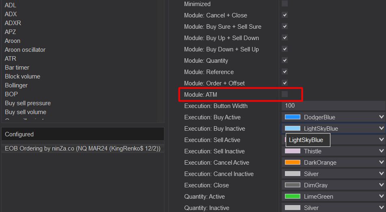Viewport: 386px width, 212px height.
Task: Click the DodgerBlue color swatch
Action: click(292, 117)
